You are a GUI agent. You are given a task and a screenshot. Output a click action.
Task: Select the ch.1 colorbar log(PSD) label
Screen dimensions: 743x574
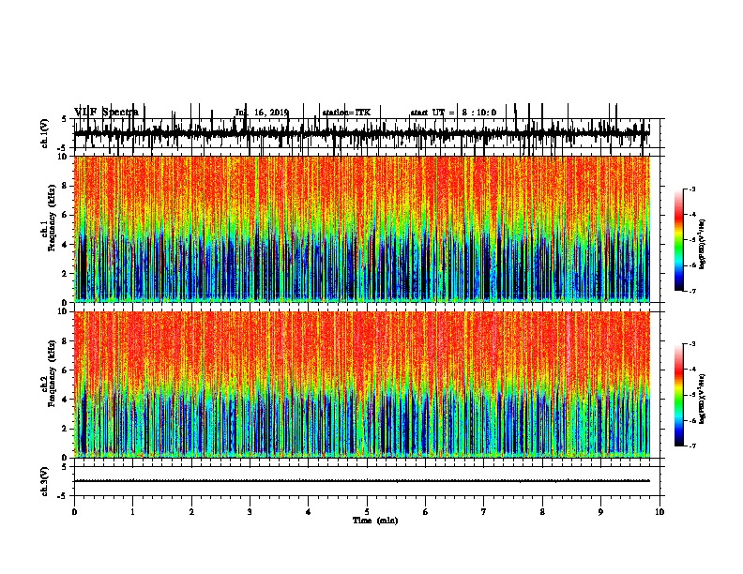coord(702,245)
